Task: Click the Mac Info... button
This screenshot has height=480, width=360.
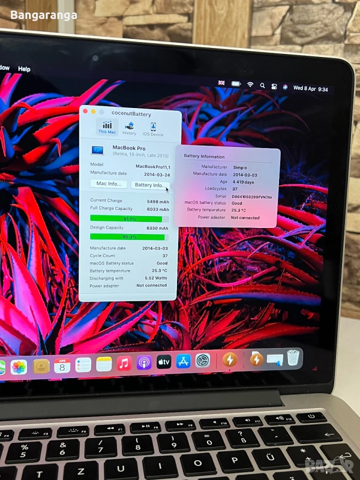Action: click(x=108, y=183)
